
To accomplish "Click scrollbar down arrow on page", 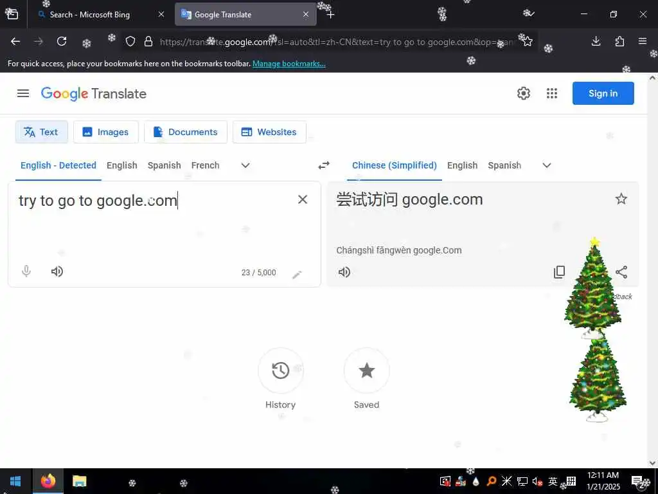I will point(652,463).
